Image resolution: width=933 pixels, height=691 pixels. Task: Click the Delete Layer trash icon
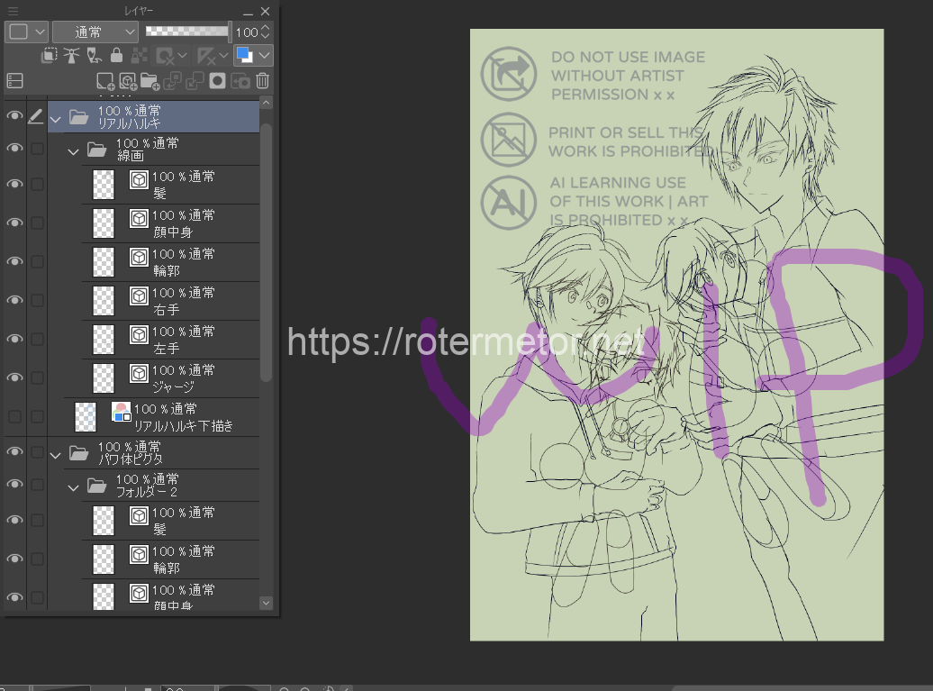coord(262,81)
